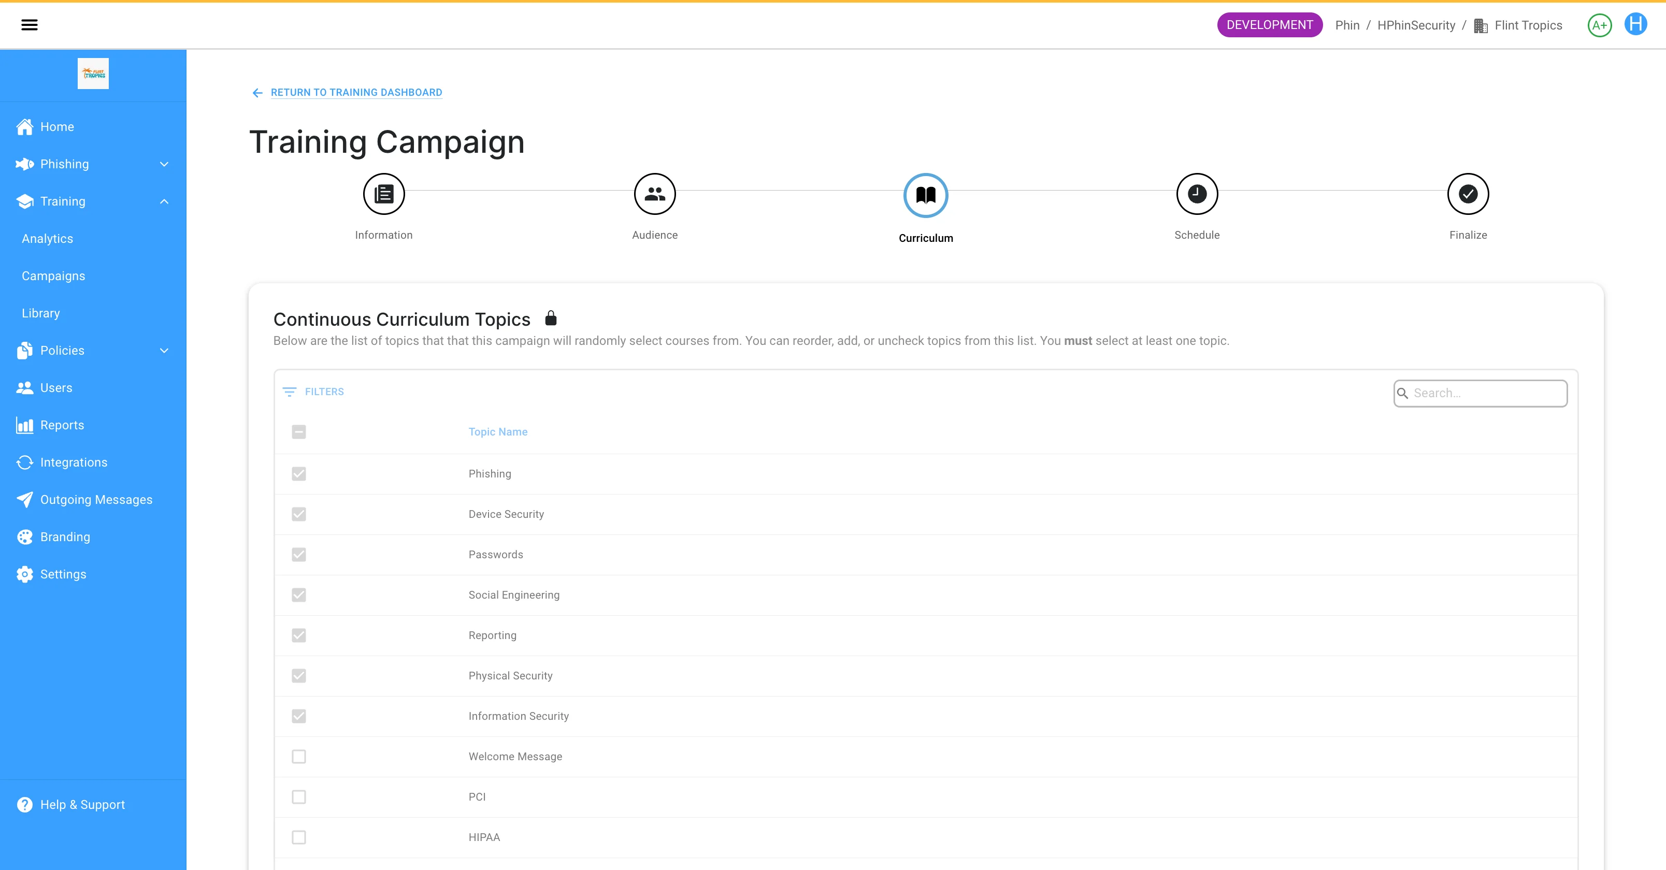This screenshot has height=870, width=1666.
Task: Open the Reports sidebar item
Action: 62,425
